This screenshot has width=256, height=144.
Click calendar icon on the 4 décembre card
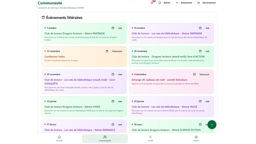pos(194,74)
